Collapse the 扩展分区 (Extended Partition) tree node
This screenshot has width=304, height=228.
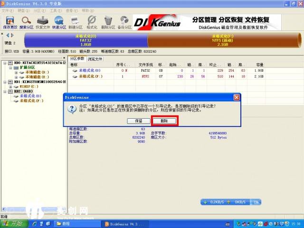[x=9, y=67]
